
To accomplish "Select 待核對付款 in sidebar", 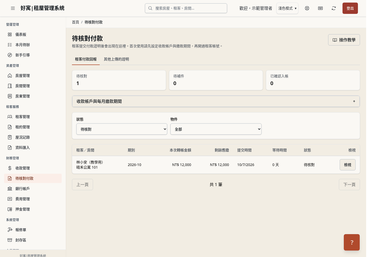I will tap(33, 178).
